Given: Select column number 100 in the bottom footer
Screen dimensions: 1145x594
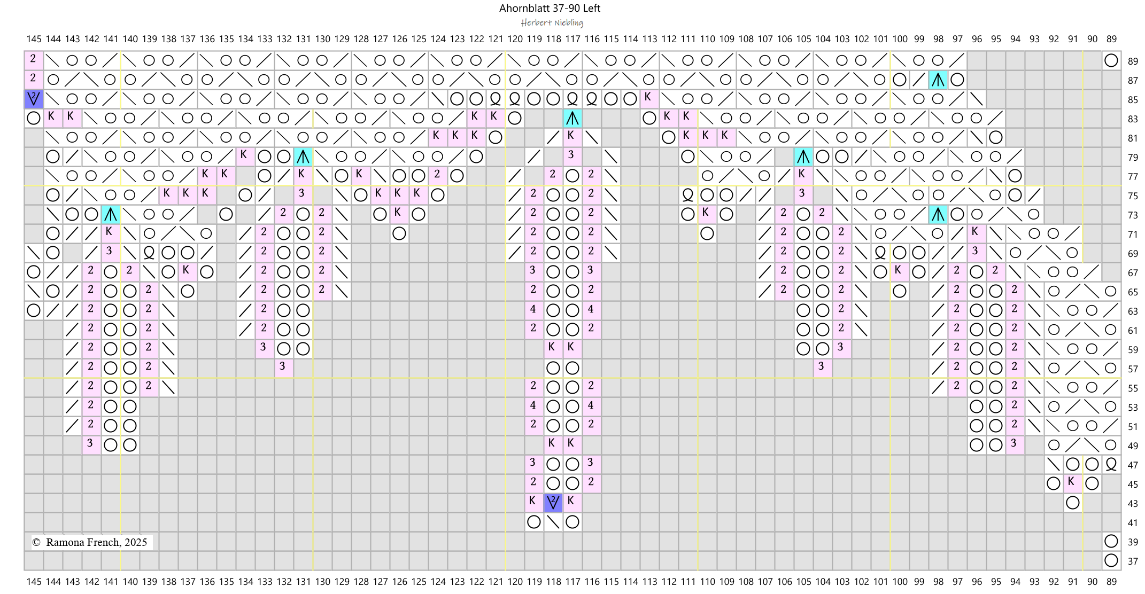Looking at the screenshot, I should tap(900, 581).
